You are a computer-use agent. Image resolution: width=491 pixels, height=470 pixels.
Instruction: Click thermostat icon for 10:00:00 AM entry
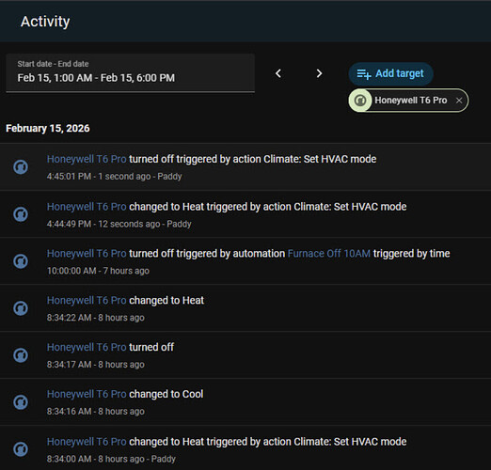(x=21, y=261)
